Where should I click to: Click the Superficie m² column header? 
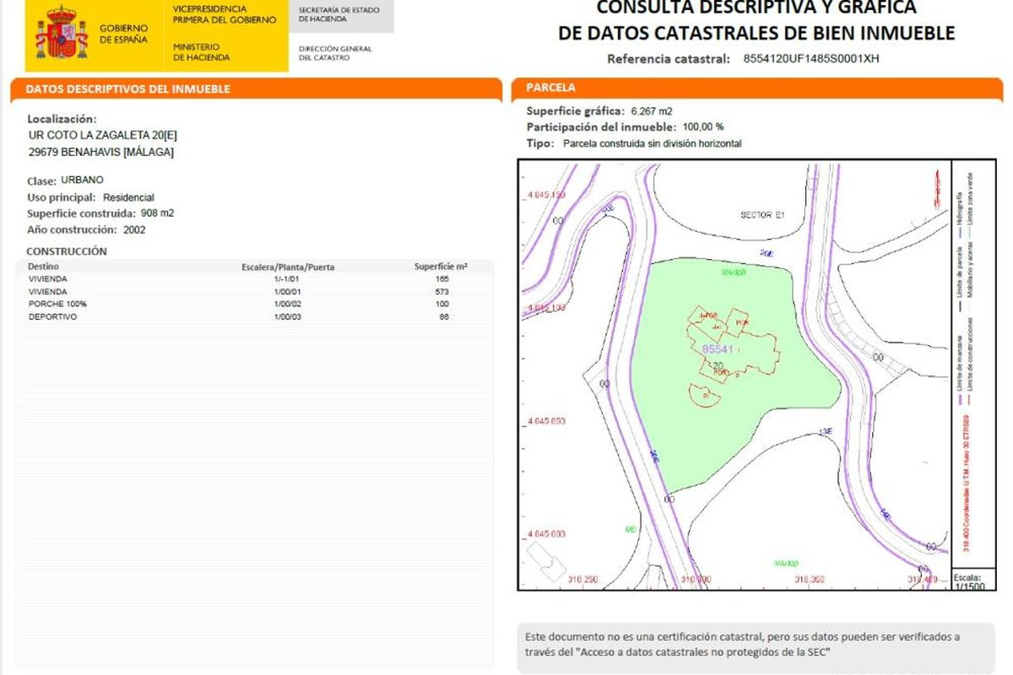441,266
